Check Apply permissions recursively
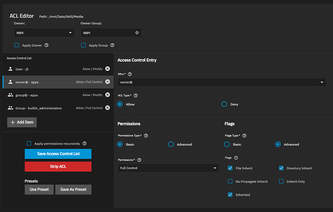This screenshot has width=333, height=212. click(29, 143)
